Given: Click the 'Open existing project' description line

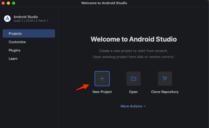Looking at the screenshot, I should pos(134,57).
